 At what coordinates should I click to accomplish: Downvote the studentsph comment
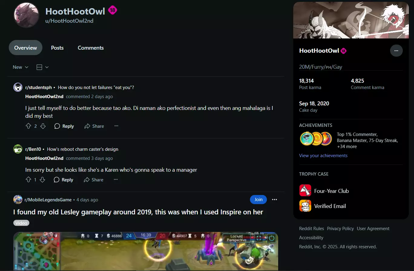tap(43, 126)
